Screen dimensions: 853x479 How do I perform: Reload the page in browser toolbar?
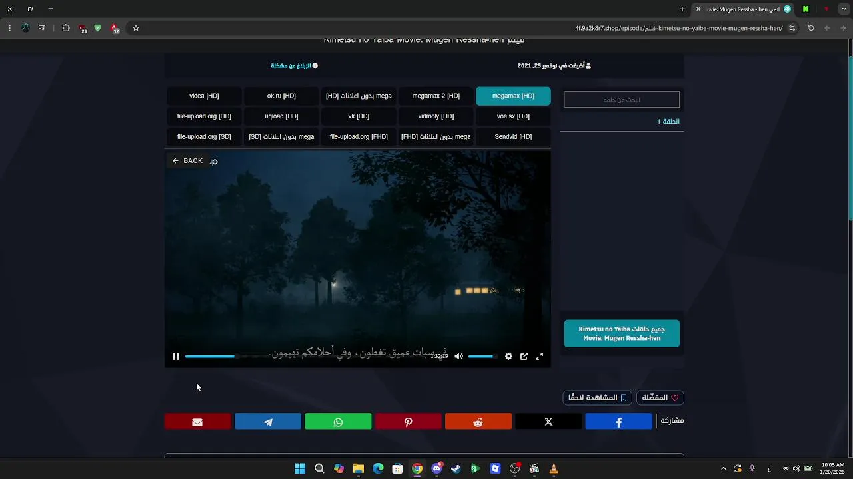(x=811, y=28)
